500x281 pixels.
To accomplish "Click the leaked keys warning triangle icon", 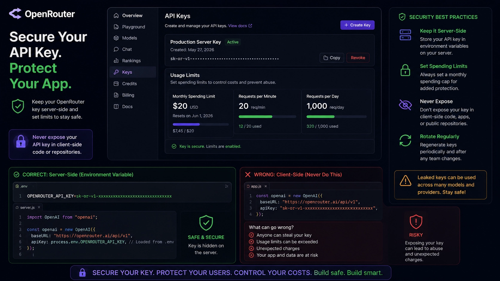I will pyautogui.click(x=406, y=180).
